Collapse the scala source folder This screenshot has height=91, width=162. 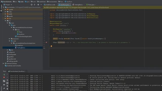9,41
